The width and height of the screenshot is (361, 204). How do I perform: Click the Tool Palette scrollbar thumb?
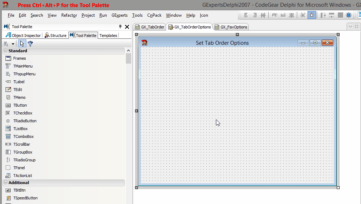click(128, 59)
